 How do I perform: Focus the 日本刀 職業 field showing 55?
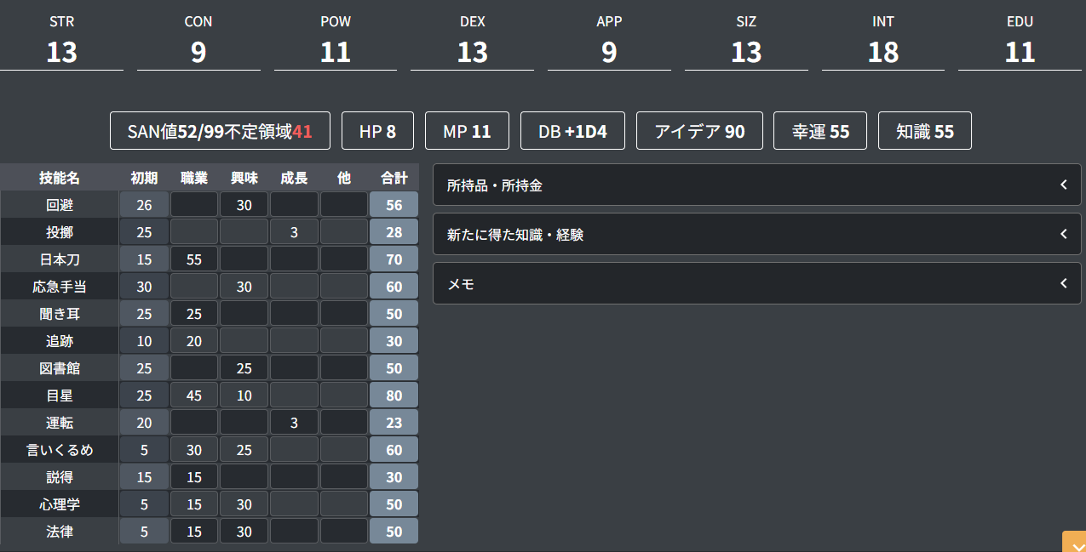(x=194, y=259)
